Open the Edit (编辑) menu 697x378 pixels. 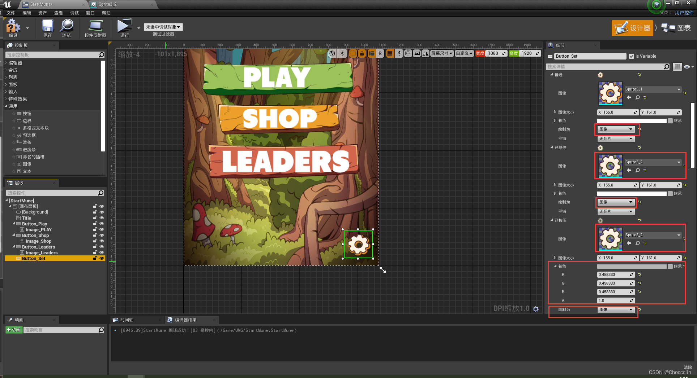(x=27, y=13)
